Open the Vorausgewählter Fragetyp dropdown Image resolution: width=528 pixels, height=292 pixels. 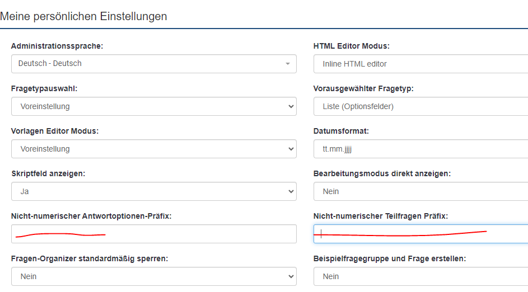coord(420,106)
